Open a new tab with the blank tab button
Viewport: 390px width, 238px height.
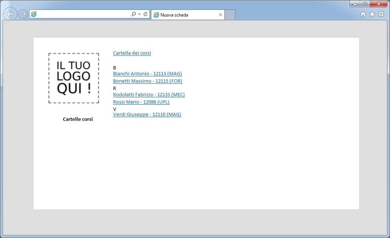tap(230, 15)
